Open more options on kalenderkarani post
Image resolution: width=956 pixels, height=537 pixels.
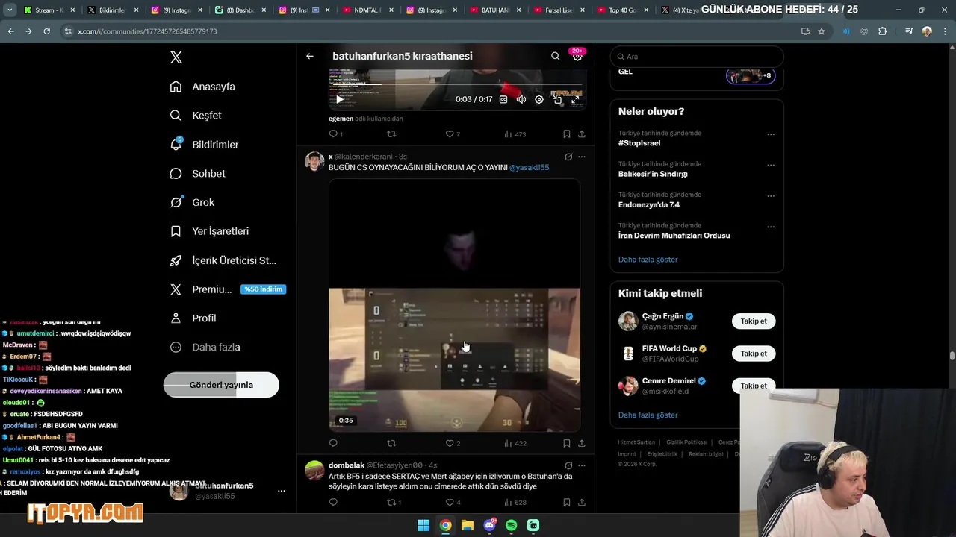pyautogui.click(x=582, y=157)
